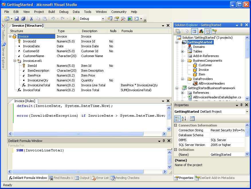Open the Build menu
The height and width of the screenshot is (189, 251).
pos(52,12)
